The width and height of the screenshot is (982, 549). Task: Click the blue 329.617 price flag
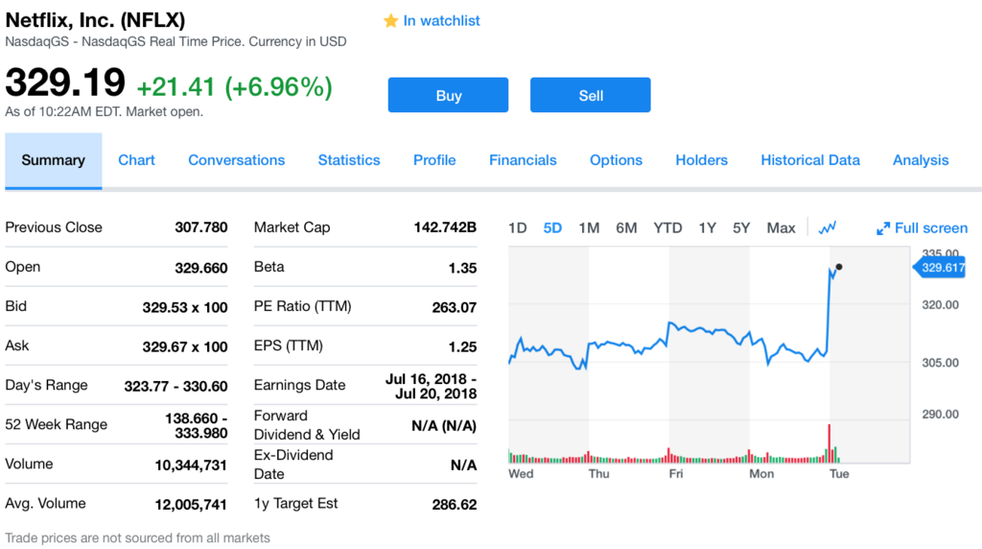coord(940,268)
